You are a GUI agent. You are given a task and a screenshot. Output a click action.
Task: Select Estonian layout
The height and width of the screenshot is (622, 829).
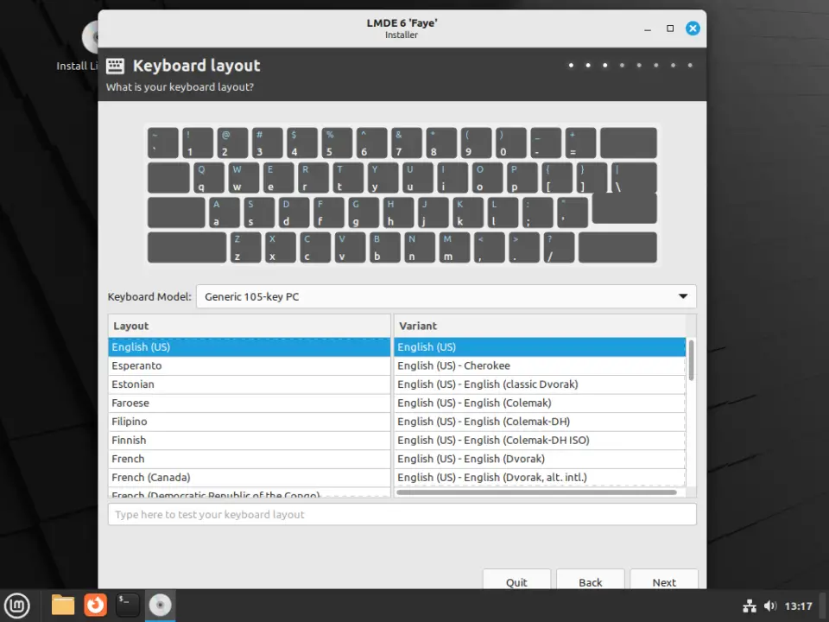click(x=250, y=384)
